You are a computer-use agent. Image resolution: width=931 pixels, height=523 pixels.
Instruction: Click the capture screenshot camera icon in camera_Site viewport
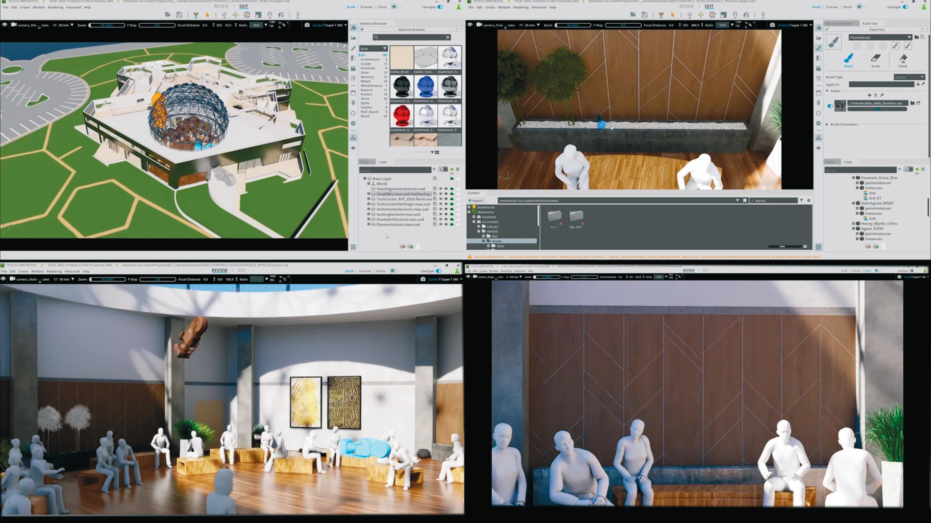pos(307,25)
